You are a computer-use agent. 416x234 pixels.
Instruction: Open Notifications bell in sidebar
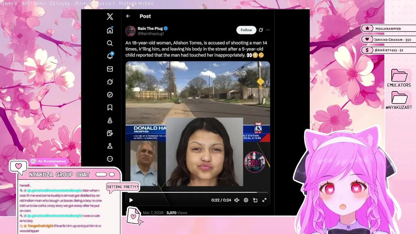[110, 56]
